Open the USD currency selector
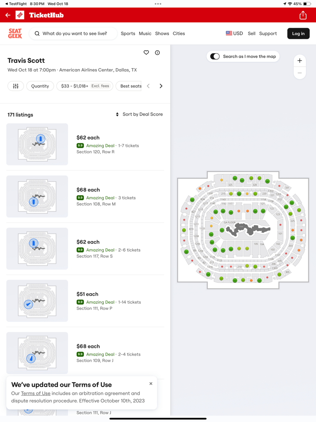316x422 pixels. [x=234, y=33]
